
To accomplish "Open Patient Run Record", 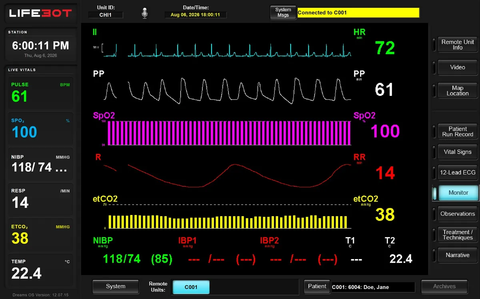I will click(458, 132).
